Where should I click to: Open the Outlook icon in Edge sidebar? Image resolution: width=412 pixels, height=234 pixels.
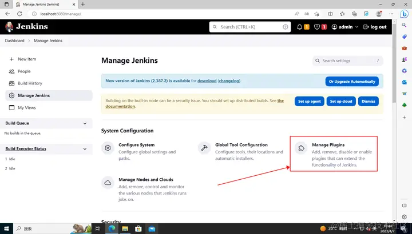pos(404,82)
